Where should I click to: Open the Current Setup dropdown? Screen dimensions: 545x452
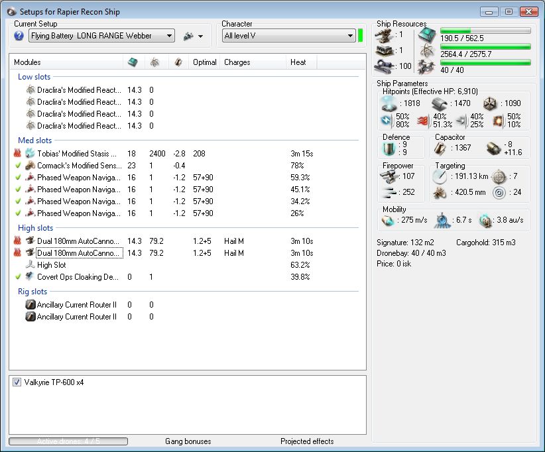click(101, 36)
